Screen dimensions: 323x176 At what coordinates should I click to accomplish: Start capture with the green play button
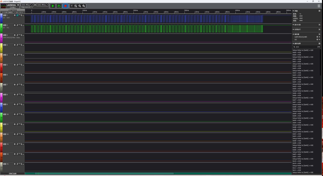tap(53, 6)
